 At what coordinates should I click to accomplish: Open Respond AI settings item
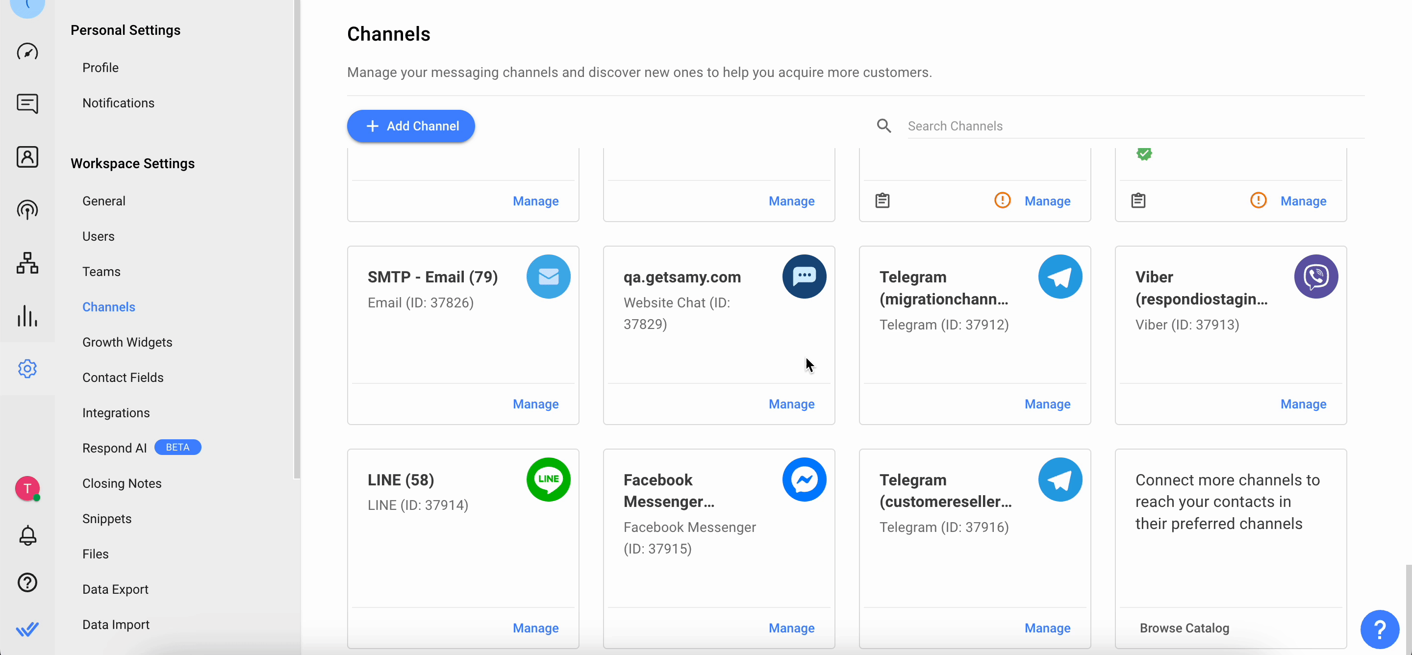pos(115,448)
